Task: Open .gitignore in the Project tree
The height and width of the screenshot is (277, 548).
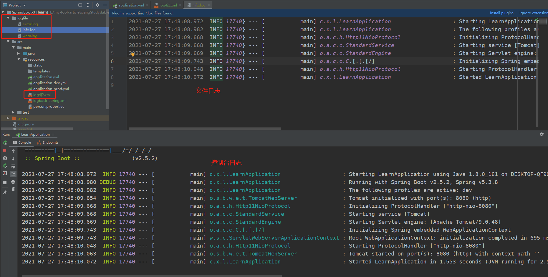Action: coord(25,124)
